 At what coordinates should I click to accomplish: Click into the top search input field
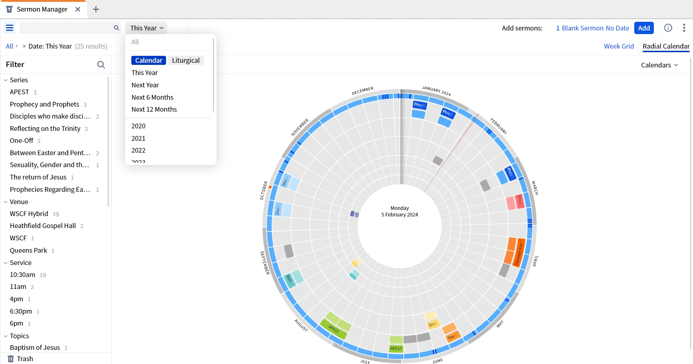click(65, 28)
